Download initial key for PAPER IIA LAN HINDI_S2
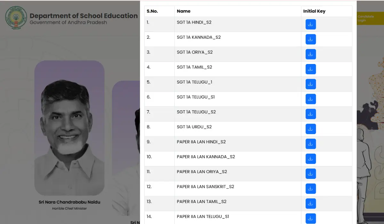This screenshot has height=224, width=384. (x=311, y=144)
